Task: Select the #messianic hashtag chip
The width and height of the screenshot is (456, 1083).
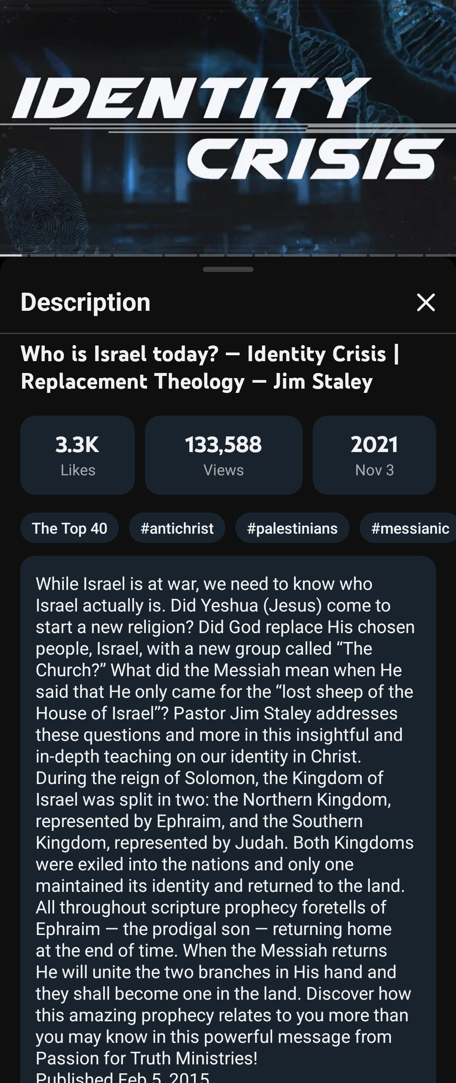Action: [409, 528]
